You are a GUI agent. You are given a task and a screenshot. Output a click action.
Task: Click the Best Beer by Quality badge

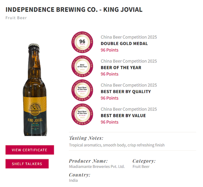pos(82,90)
